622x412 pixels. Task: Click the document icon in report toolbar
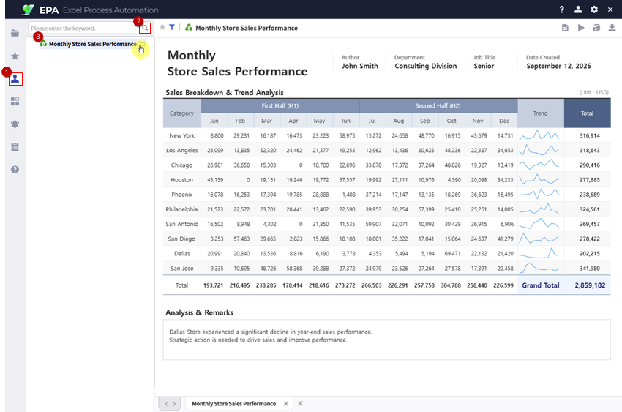(x=565, y=28)
